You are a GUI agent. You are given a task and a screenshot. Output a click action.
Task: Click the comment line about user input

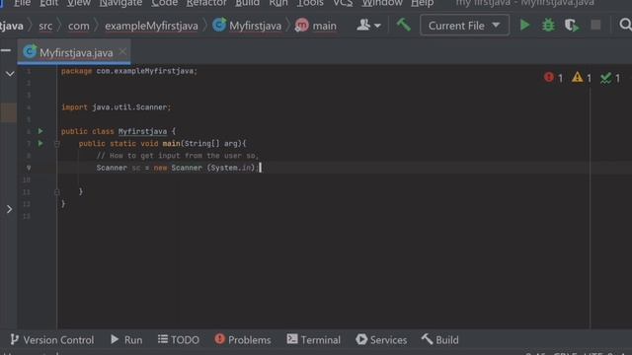pyautogui.click(x=178, y=156)
